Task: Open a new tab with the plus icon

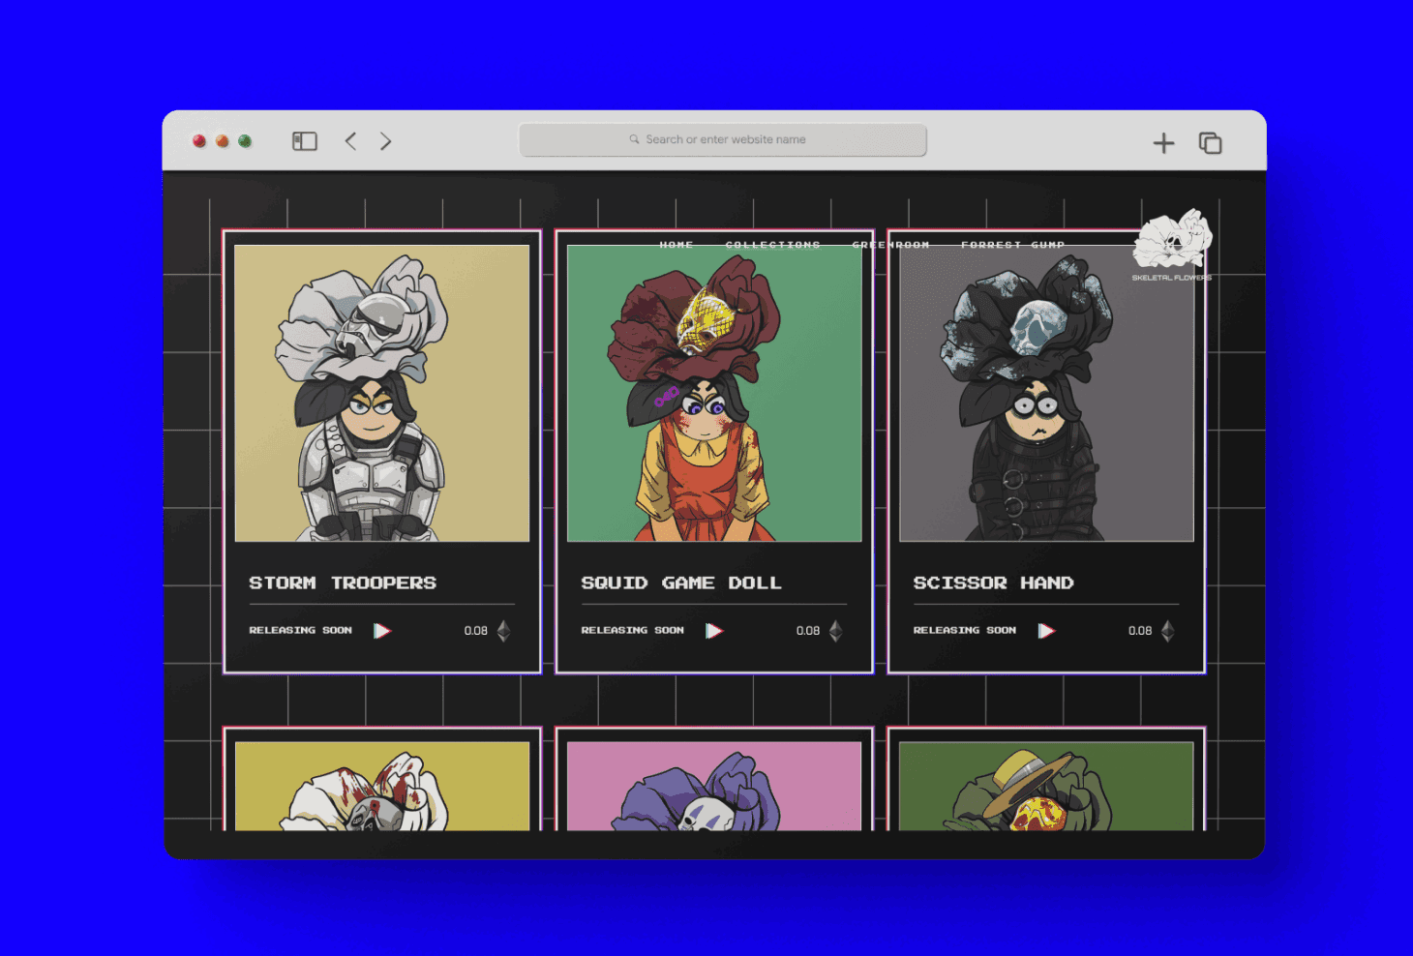Action: [x=1163, y=143]
